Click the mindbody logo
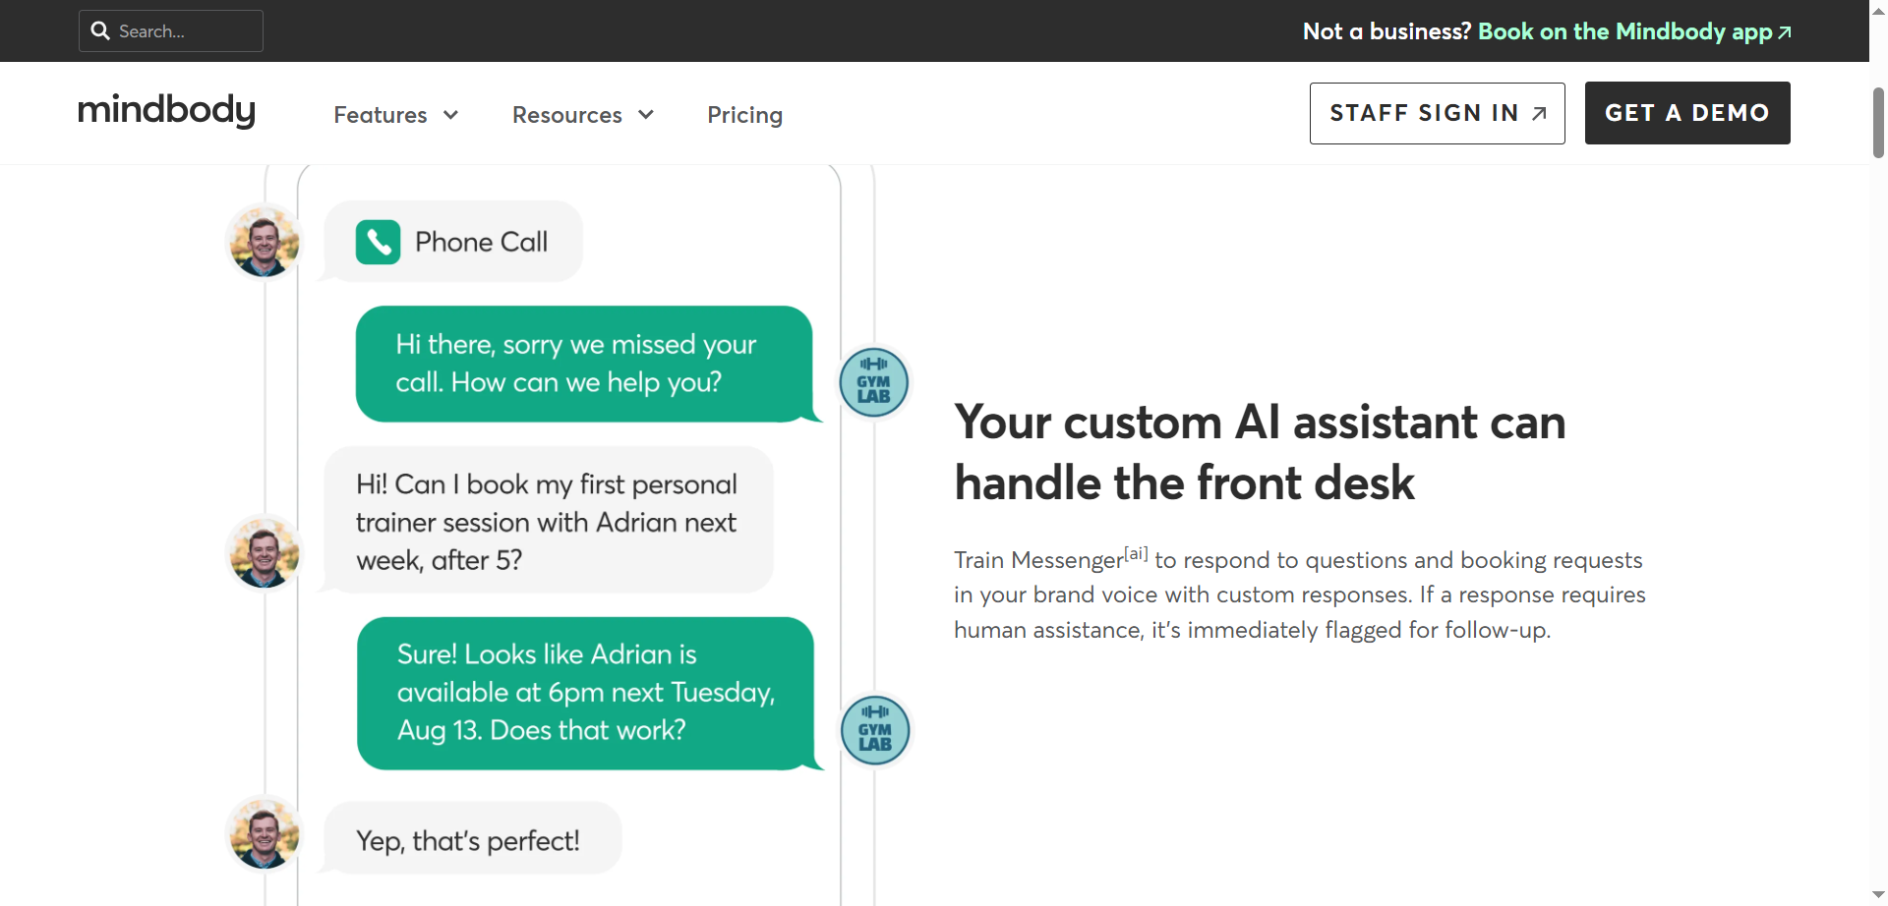Viewport: 1888px width, 906px height. tap(165, 111)
